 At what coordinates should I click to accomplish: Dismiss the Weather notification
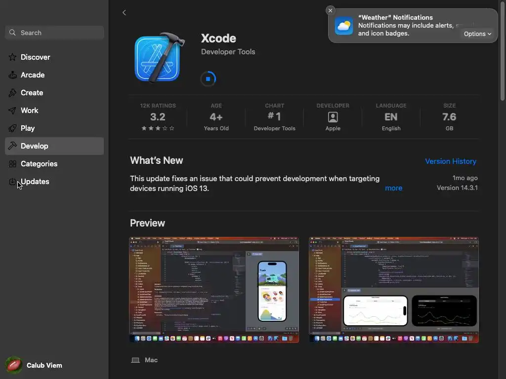[x=330, y=11]
